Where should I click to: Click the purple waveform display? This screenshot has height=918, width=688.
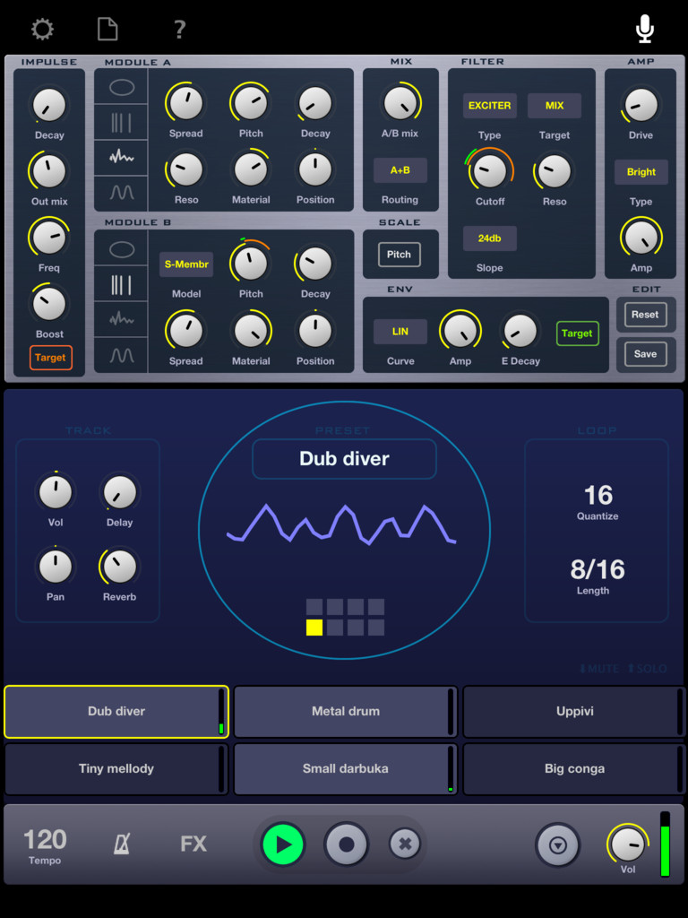pos(341,524)
